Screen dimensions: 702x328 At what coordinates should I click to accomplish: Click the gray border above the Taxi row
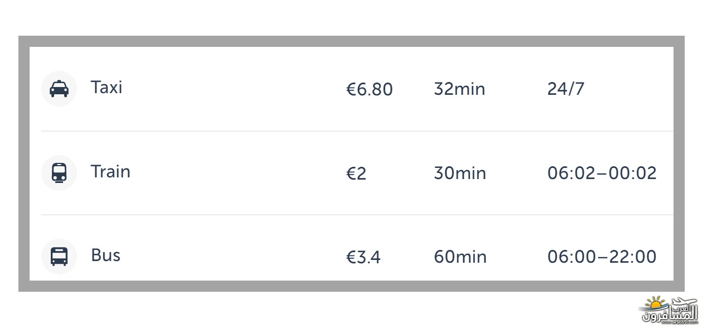click(352, 41)
